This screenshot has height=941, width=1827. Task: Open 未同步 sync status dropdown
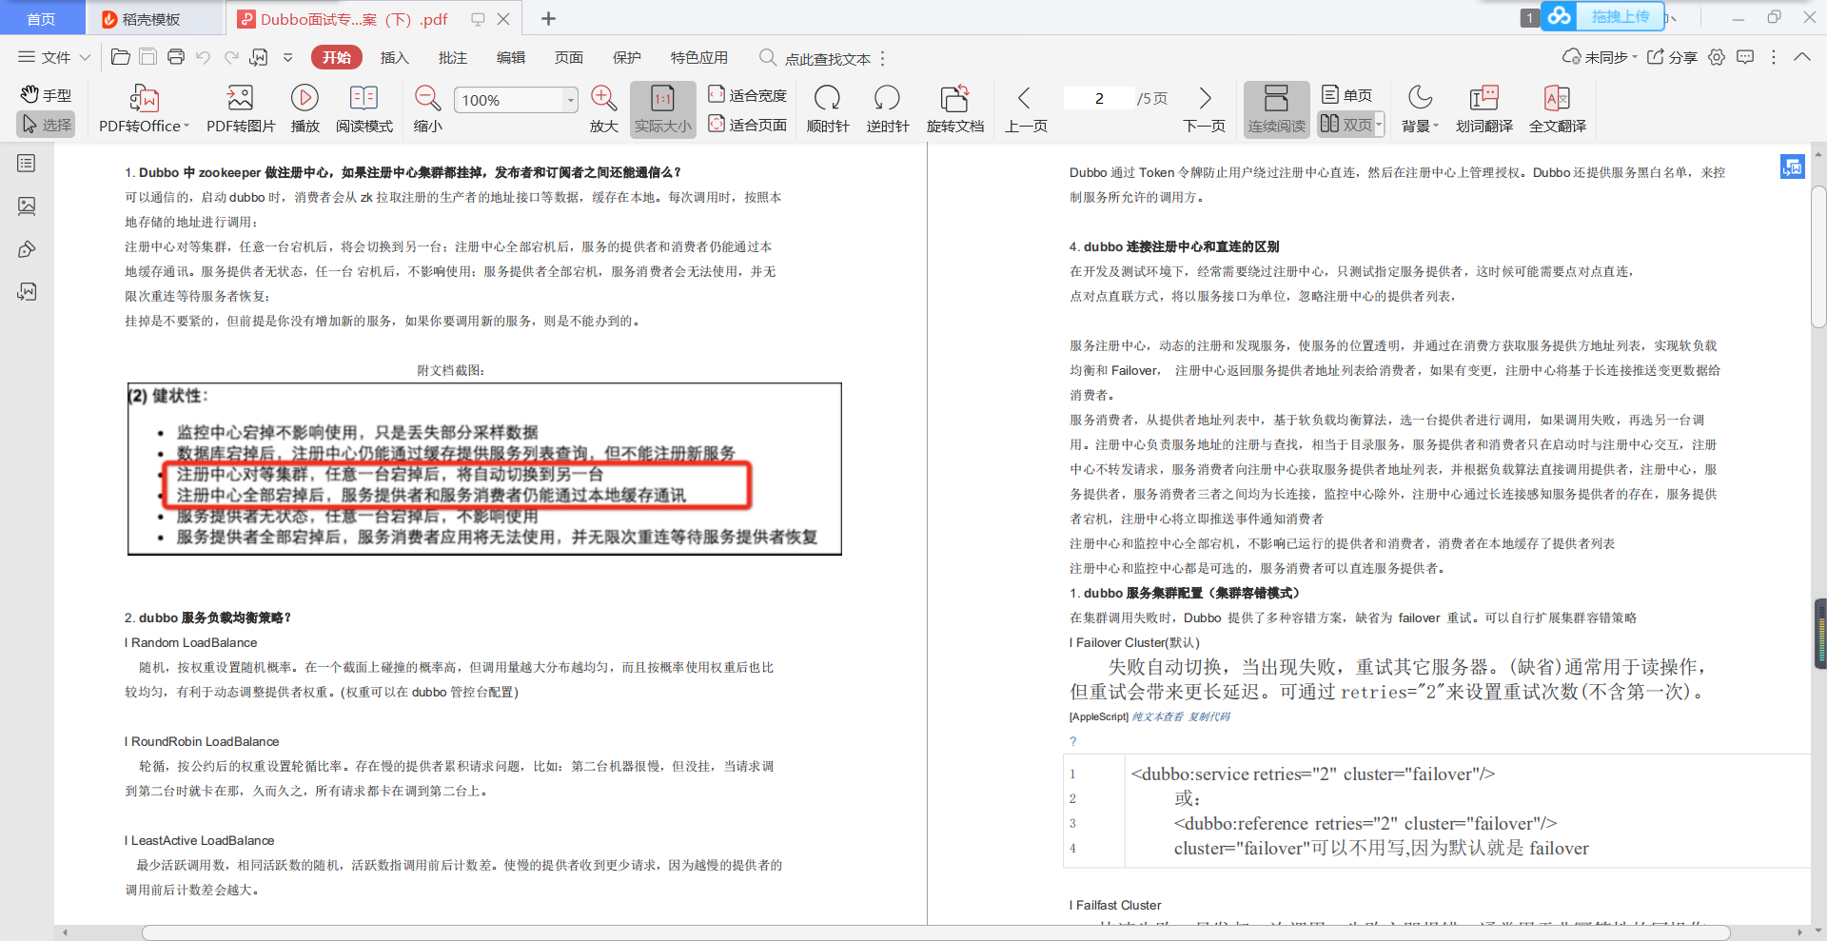(x=1601, y=57)
